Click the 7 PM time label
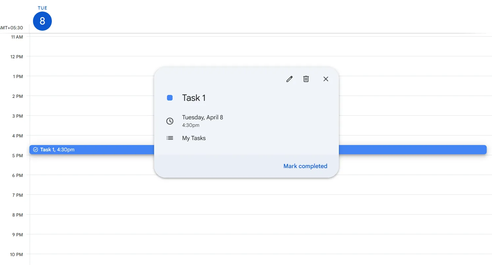Viewport: 492px width, 265px height. coord(18,195)
